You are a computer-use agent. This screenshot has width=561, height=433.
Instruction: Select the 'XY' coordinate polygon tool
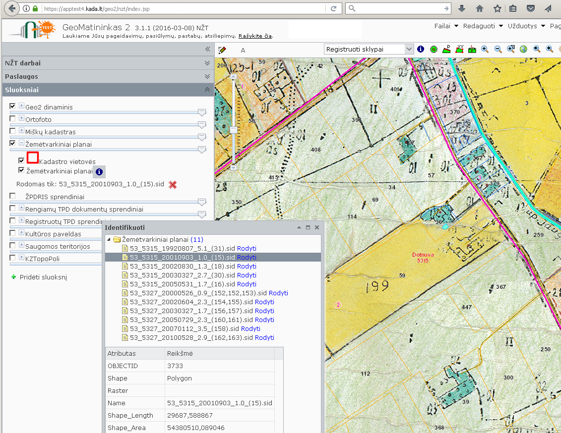tap(459, 50)
